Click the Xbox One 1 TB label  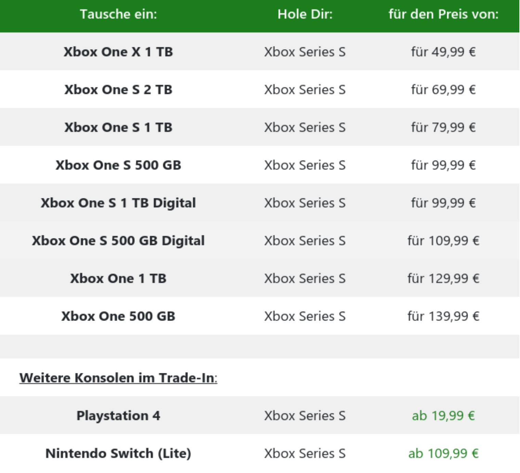(x=118, y=278)
